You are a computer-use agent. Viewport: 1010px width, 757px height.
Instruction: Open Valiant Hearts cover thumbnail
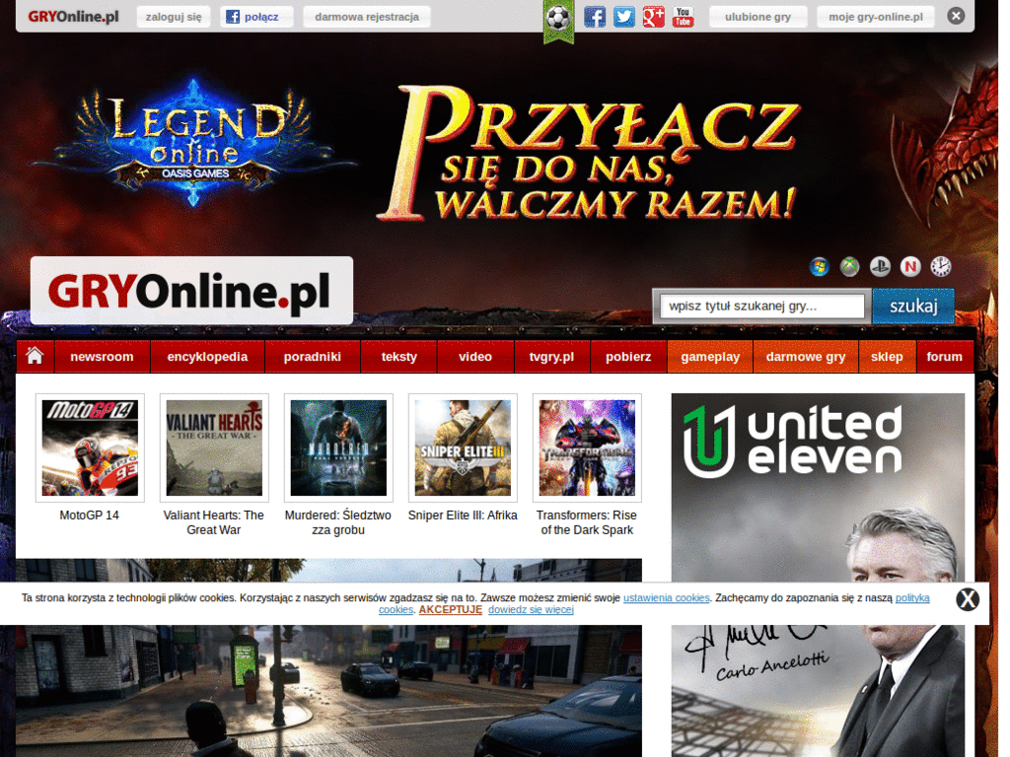(214, 448)
